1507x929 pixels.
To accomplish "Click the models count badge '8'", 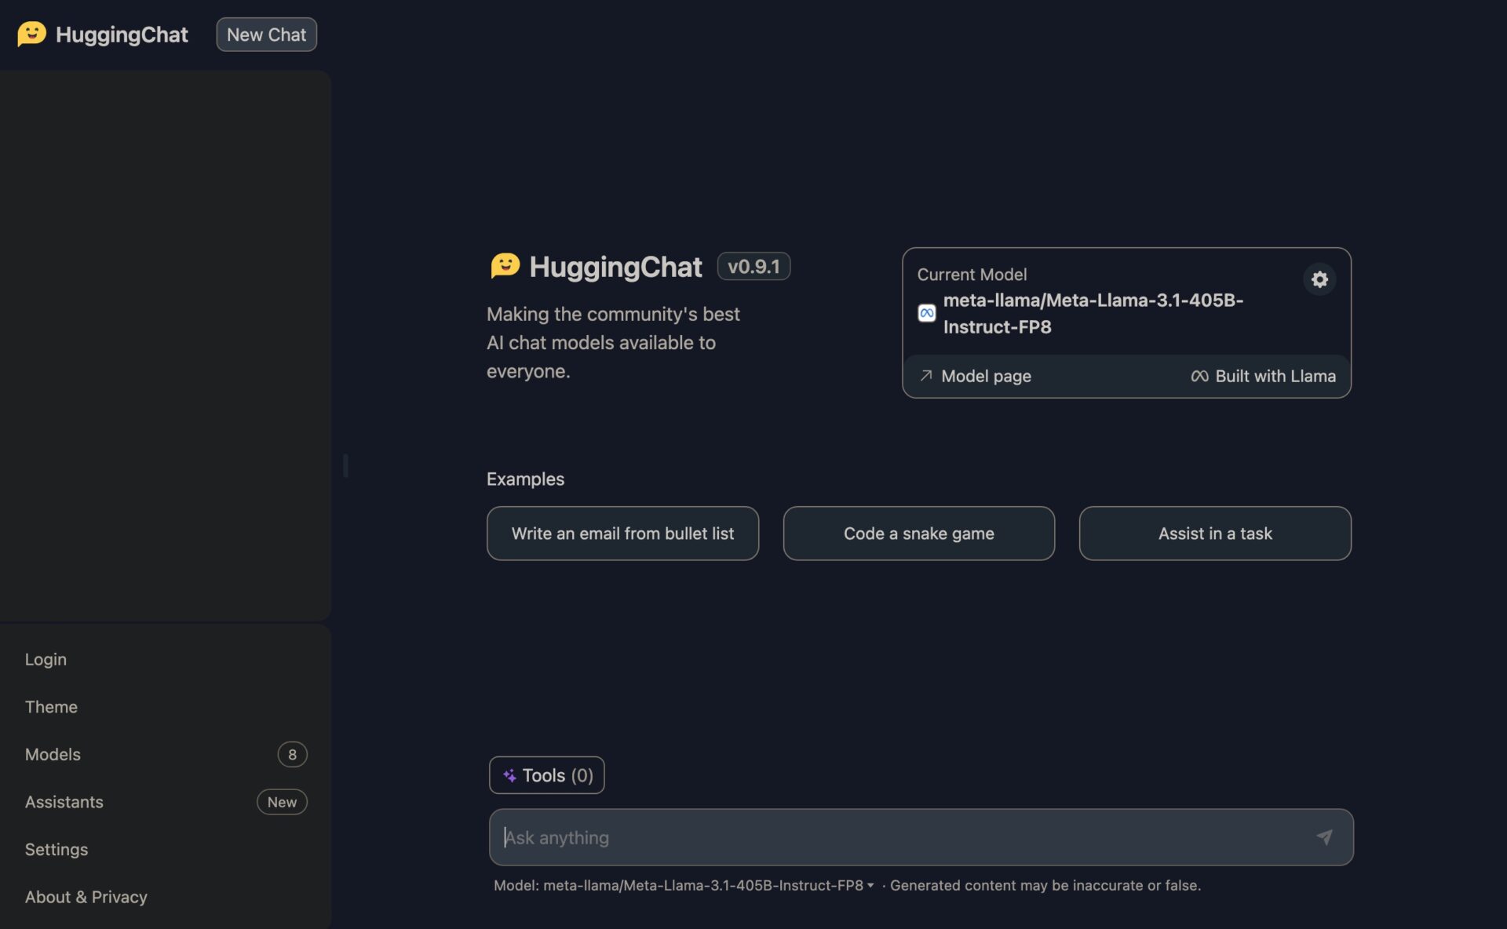I will (x=292, y=754).
